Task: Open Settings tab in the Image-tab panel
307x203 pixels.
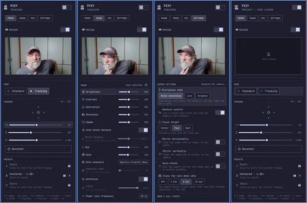Action: (x=122, y=18)
